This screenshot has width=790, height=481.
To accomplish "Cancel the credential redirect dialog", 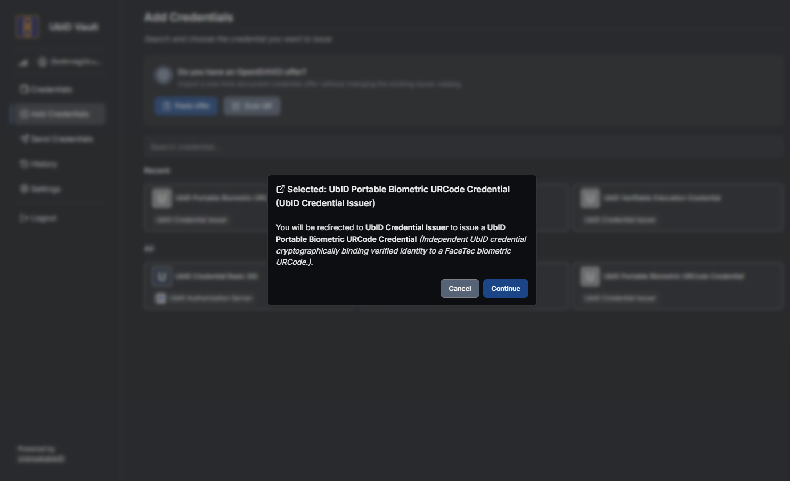I will coord(460,288).
